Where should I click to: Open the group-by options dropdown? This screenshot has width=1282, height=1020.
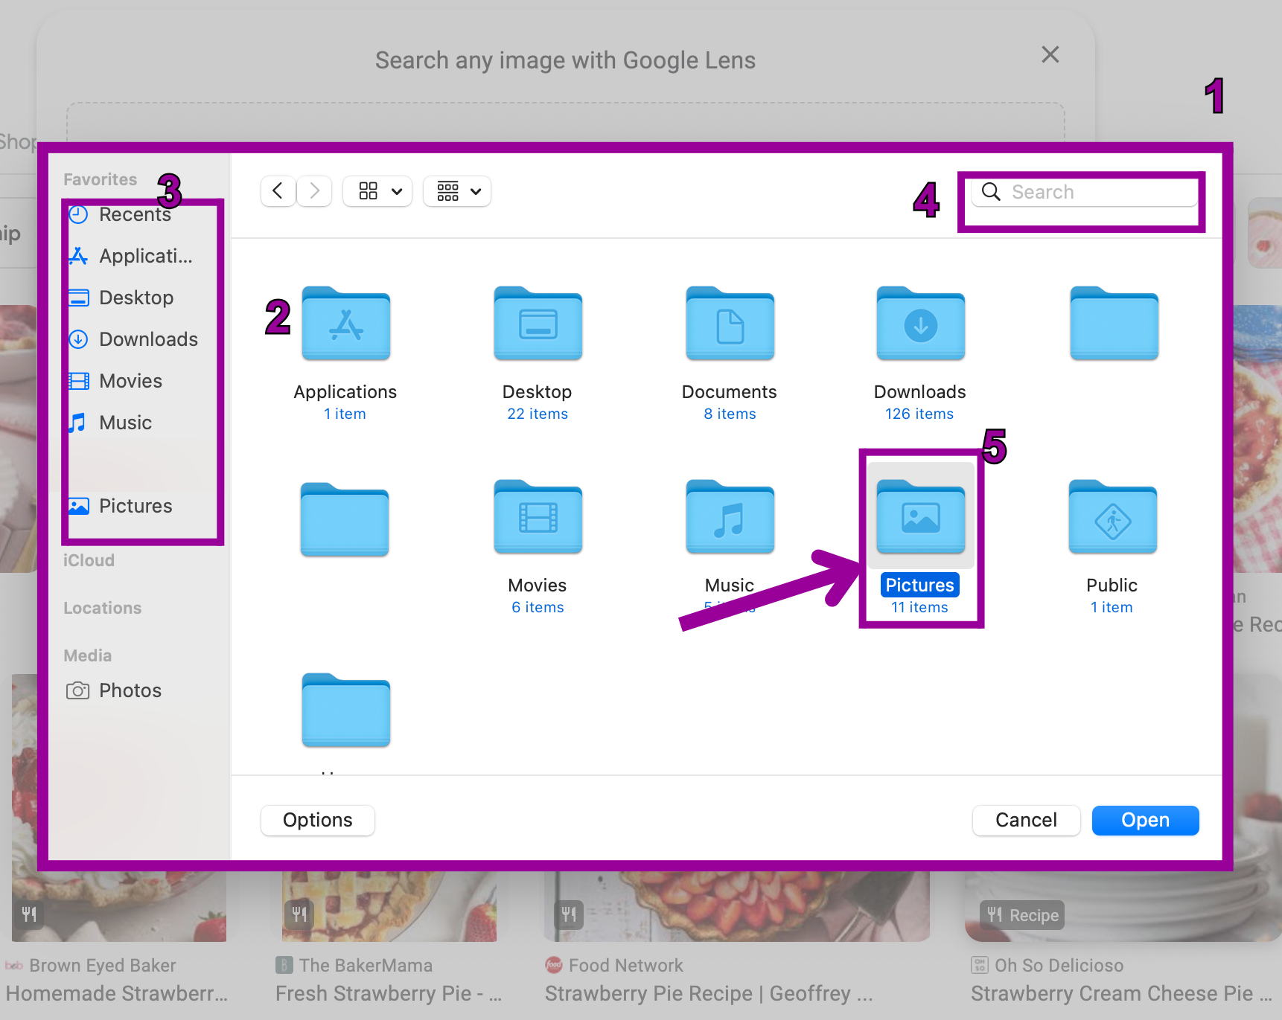tap(457, 191)
